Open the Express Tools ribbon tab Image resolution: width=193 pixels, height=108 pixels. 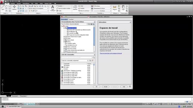pos(48,3)
